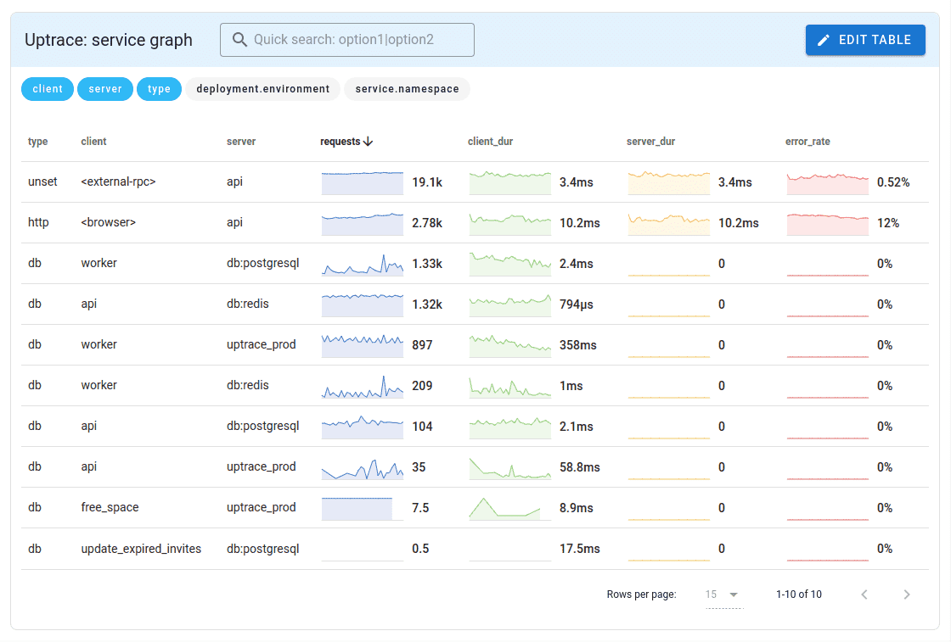The width and height of the screenshot is (951, 642).
Task: Click the pencil icon on Edit Table button
Action: (822, 39)
